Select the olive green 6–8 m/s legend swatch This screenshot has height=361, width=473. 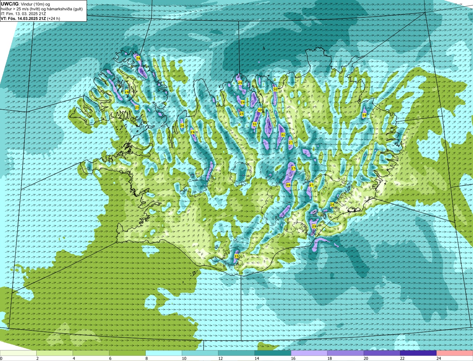point(127,353)
